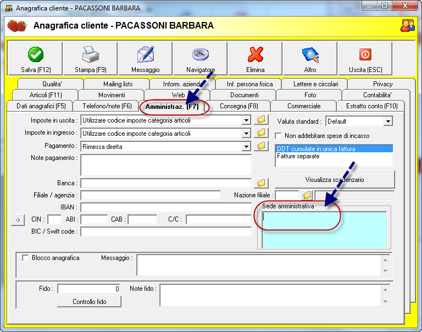The image size is (422, 332).
Task: Expand the Imposte in uscita dropdown
Action: [246, 120]
